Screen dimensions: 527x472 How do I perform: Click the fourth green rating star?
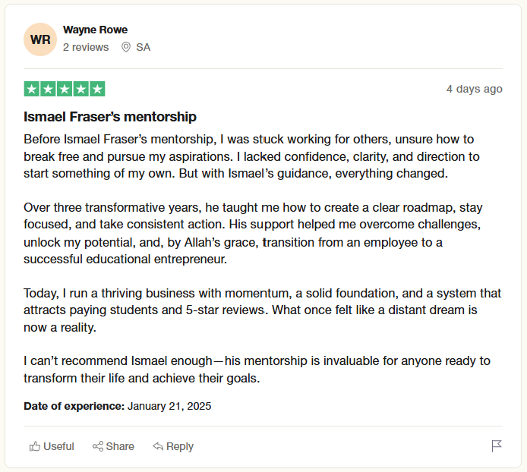pos(80,89)
